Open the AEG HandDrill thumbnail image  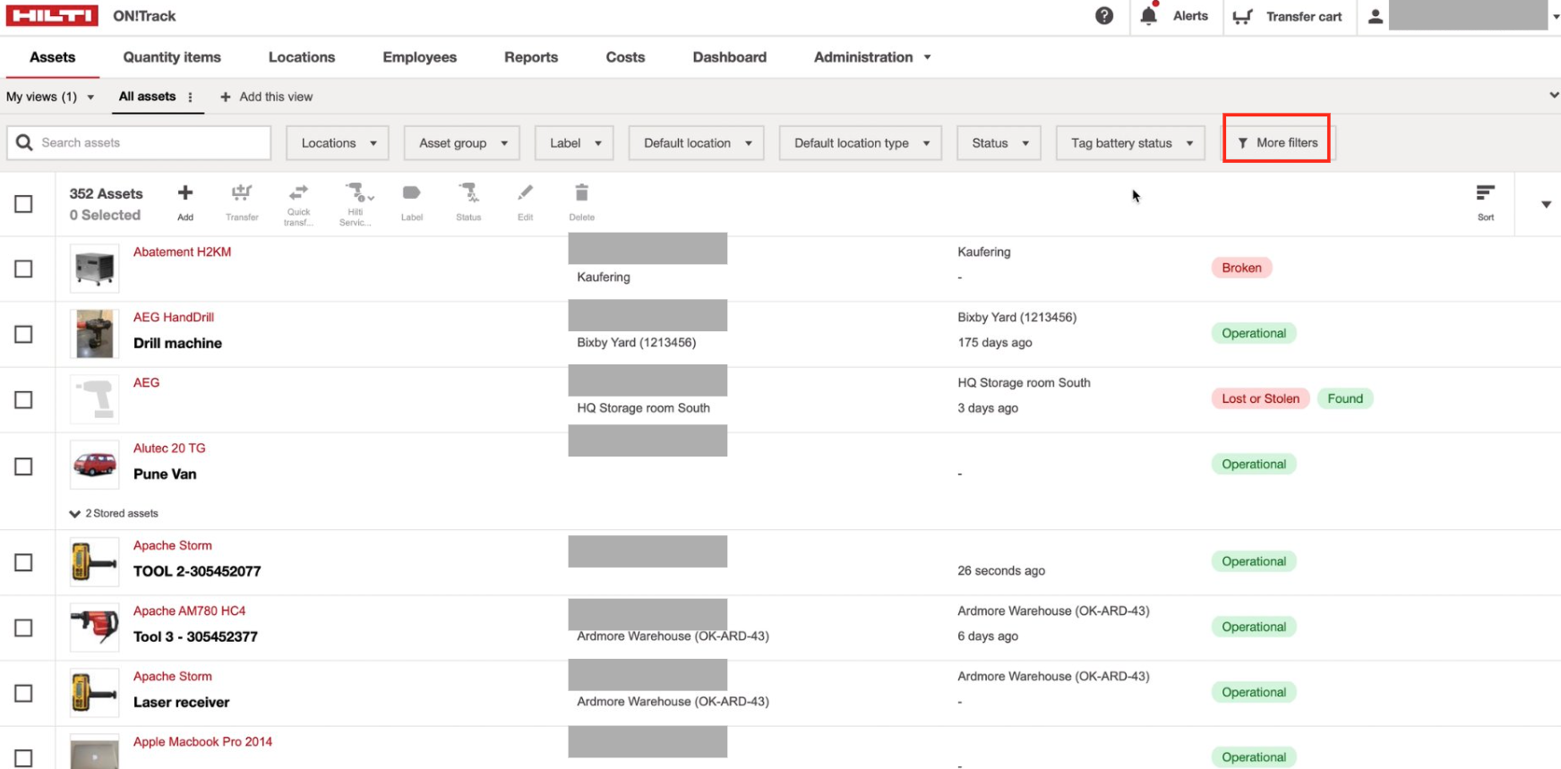[x=94, y=334]
